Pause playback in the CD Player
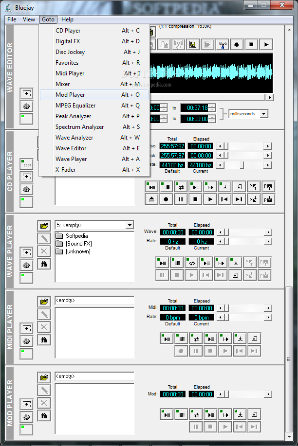Viewport: 298px width, 446px height. pos(181,199)
